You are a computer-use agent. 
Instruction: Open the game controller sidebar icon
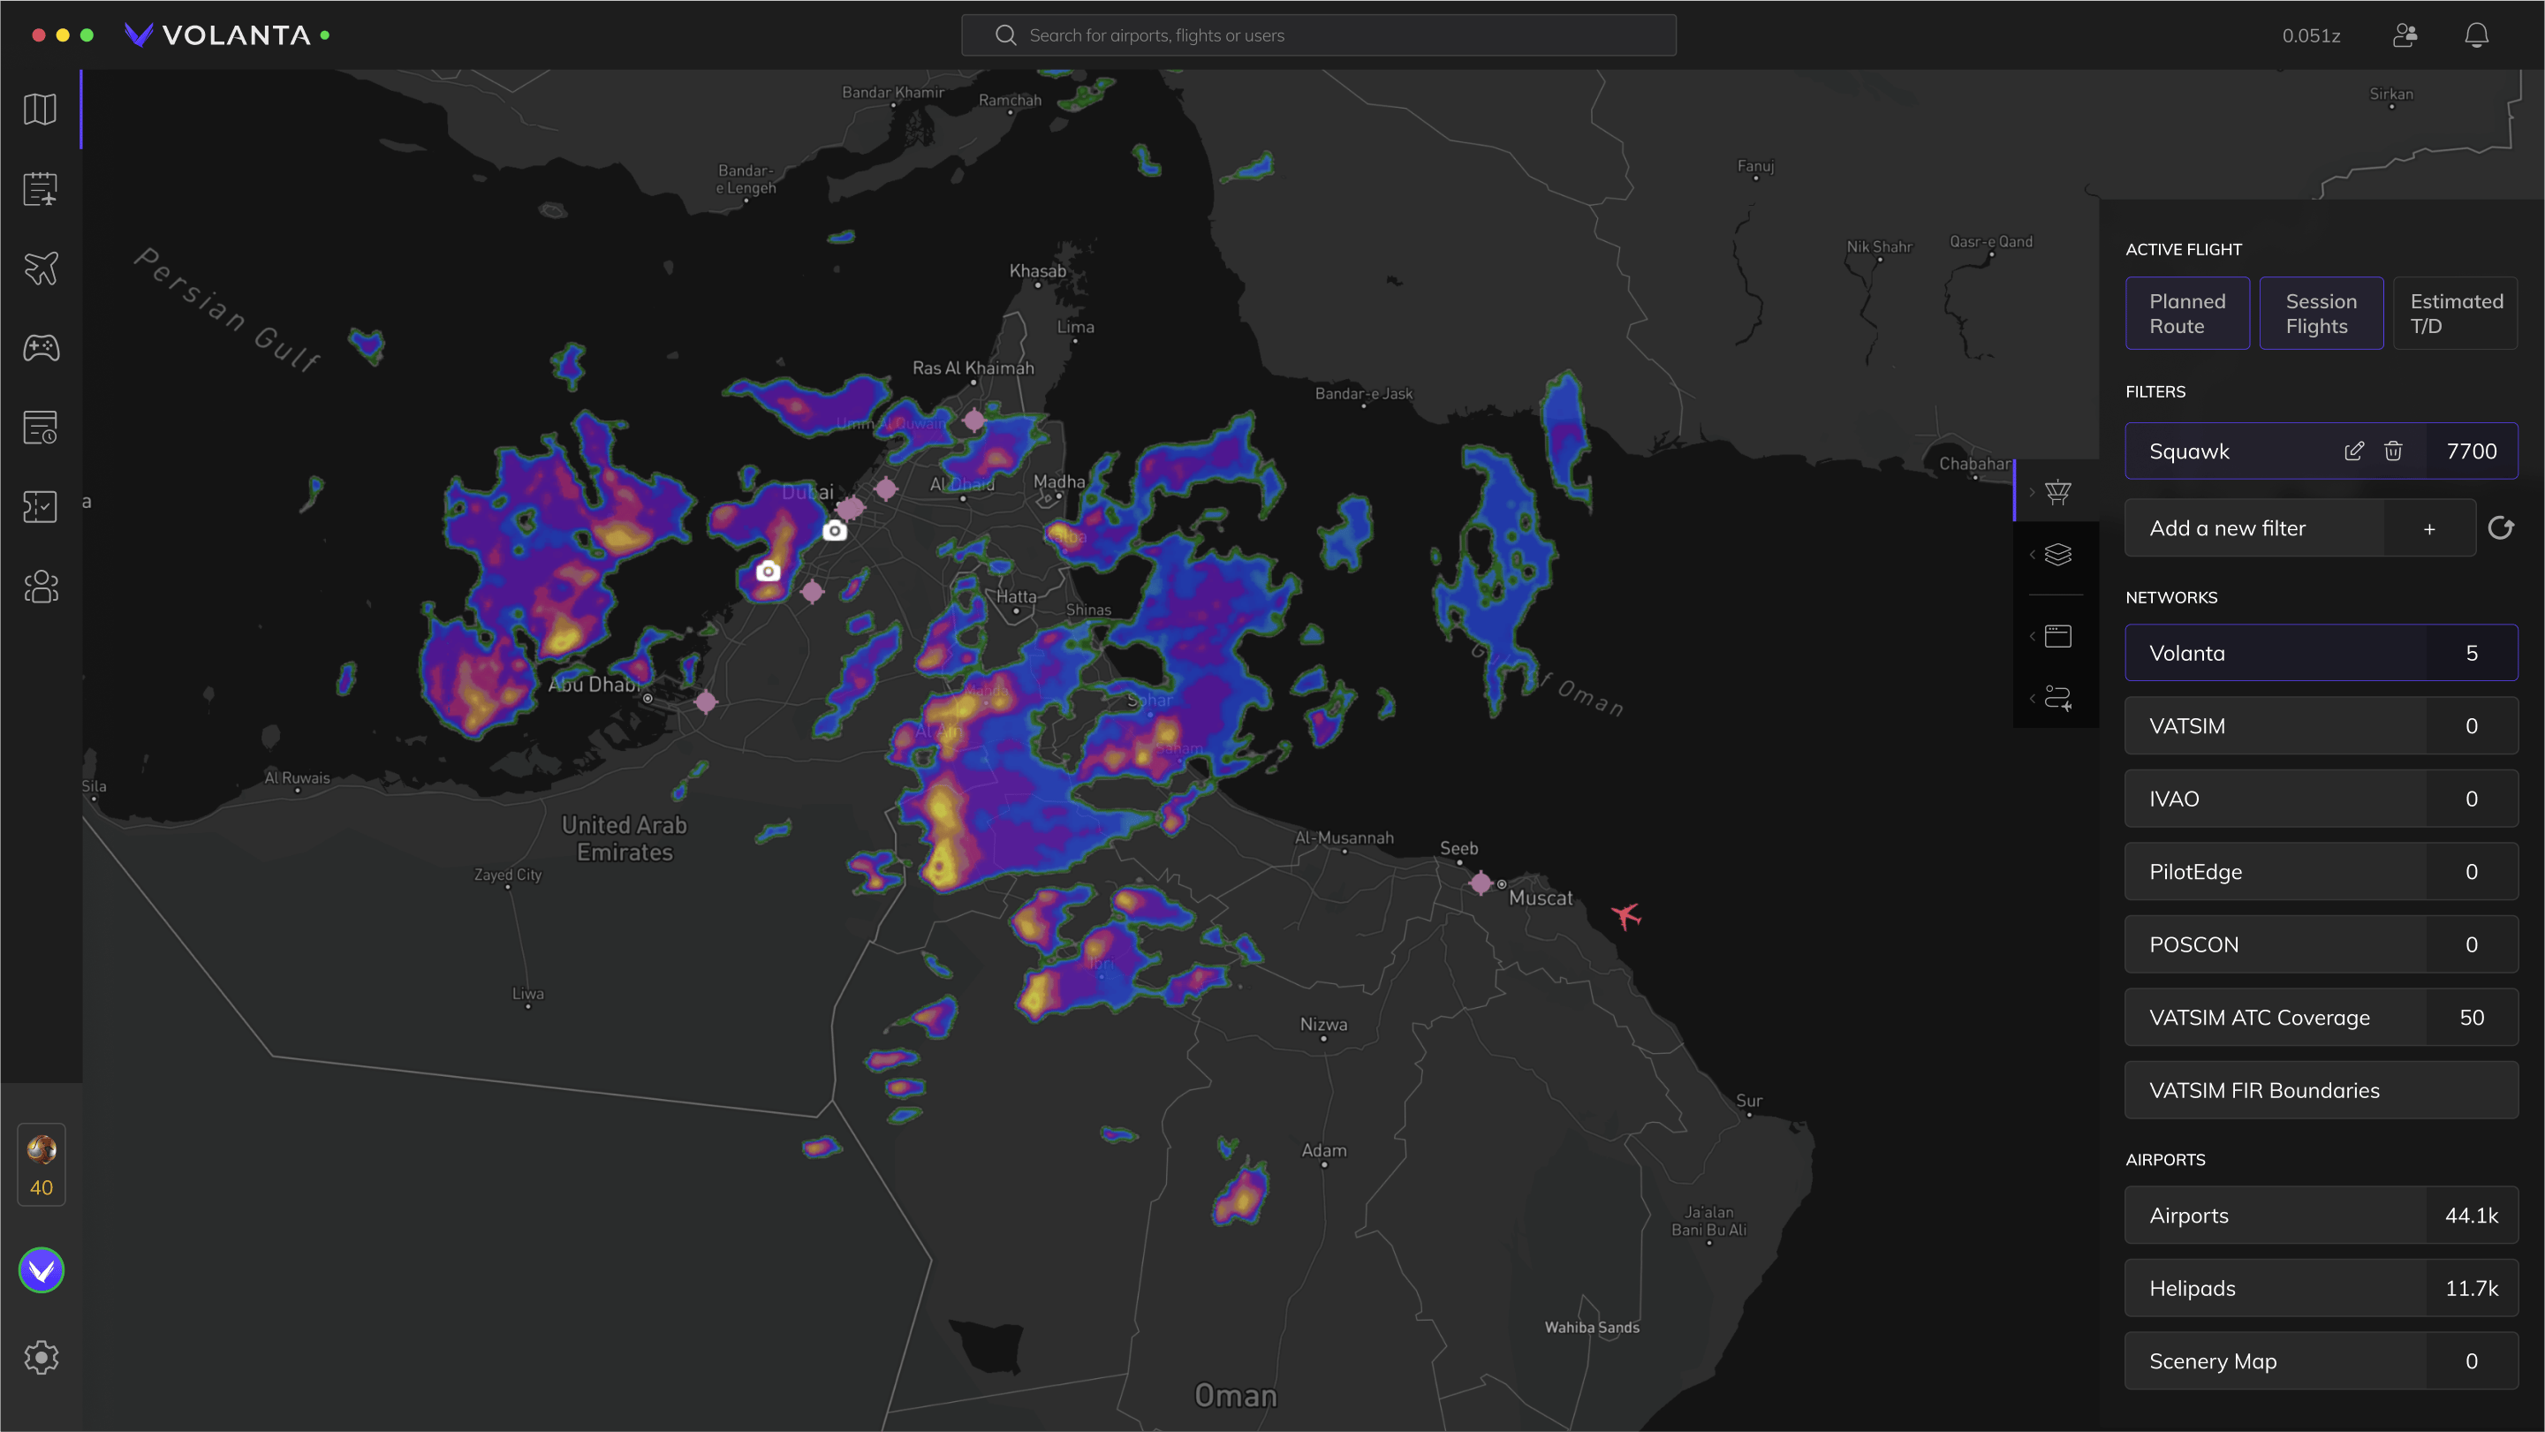coord(41,348)
